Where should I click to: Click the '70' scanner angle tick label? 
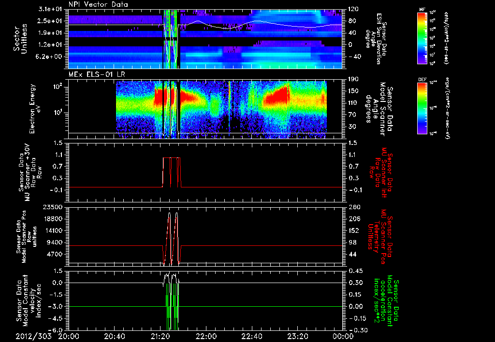coord(352,114)
